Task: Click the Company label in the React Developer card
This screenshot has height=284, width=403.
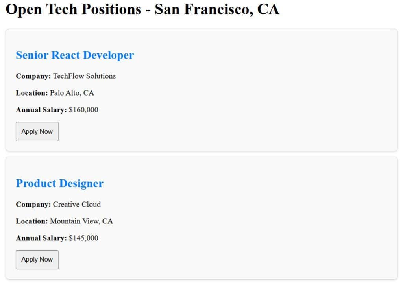Action: (x=33, y=76)
